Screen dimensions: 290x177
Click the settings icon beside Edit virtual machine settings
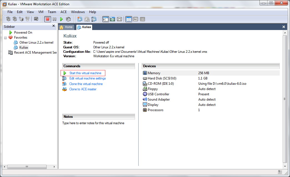pos(64,78)
